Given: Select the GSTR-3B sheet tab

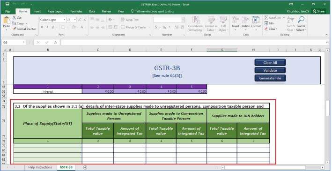Looking at the screenshot, I should [66, 167].
